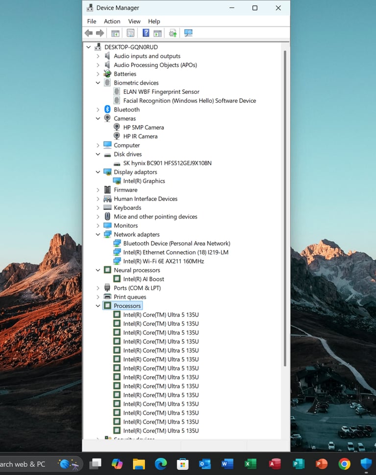Open the Properties toolbar icon
The width and height of the screenshot is (376, 475).
tap(130, 33)
